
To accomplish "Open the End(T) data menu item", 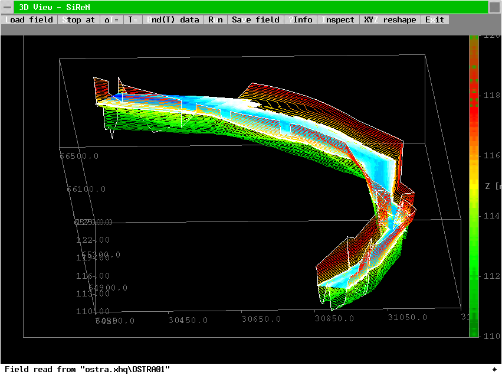I will tap(173, 19).
